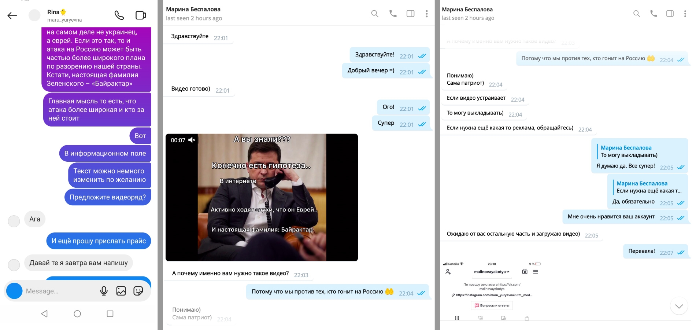Go back using the Instagram back arrow
The width and height of the screenshot is (696, 330).
(x=12, y=15)
